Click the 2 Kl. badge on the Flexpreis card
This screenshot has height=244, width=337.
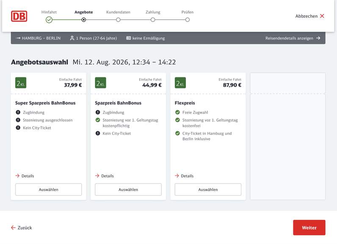(180, 83)
